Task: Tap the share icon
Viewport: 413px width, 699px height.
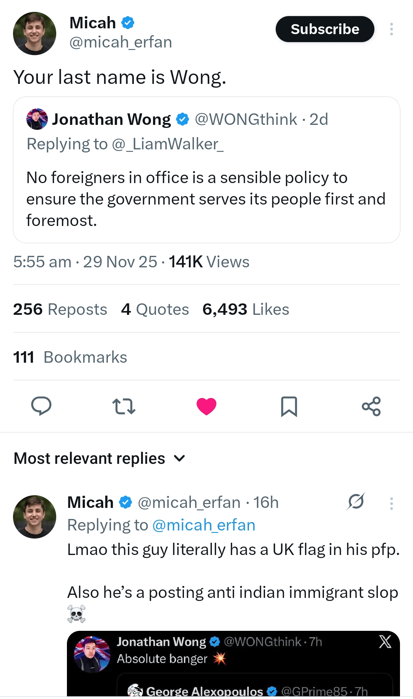Action: [x=371, y=406]
